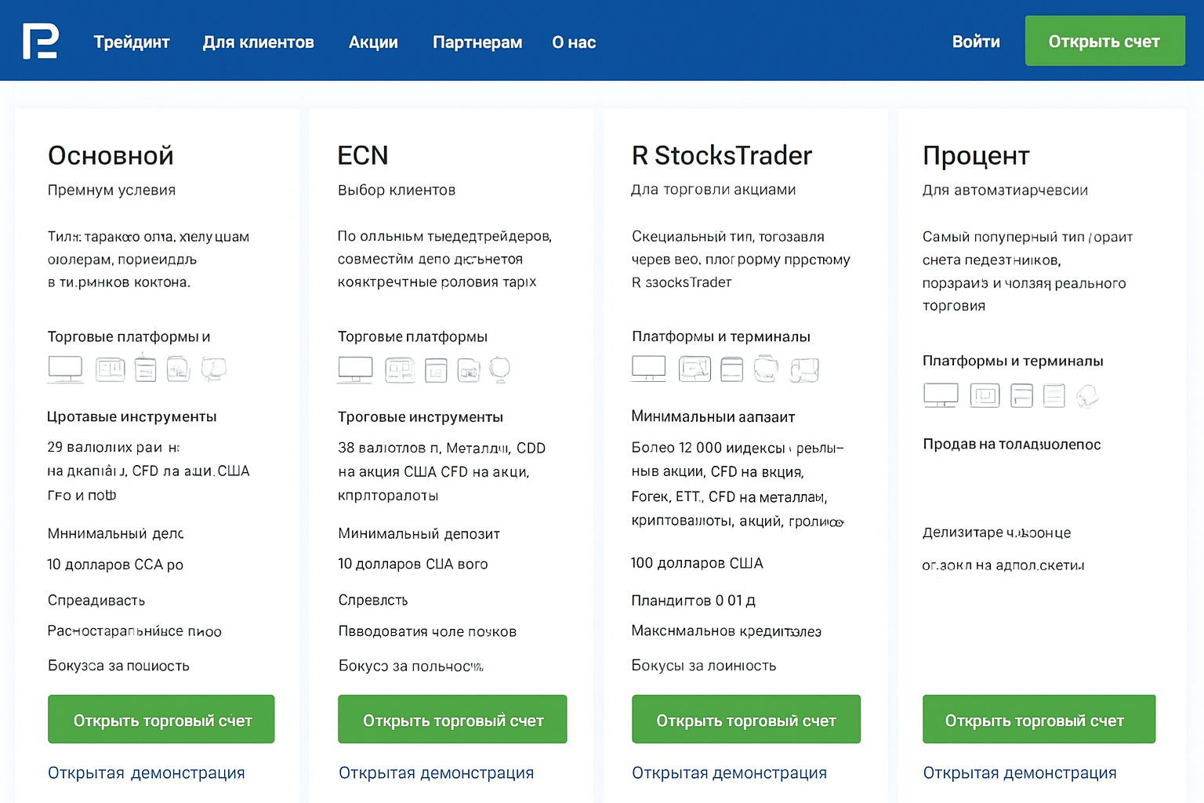Select the desktop monitor icon under Основной
This screenshot has height=803, width=1204.
coord(65,369)
